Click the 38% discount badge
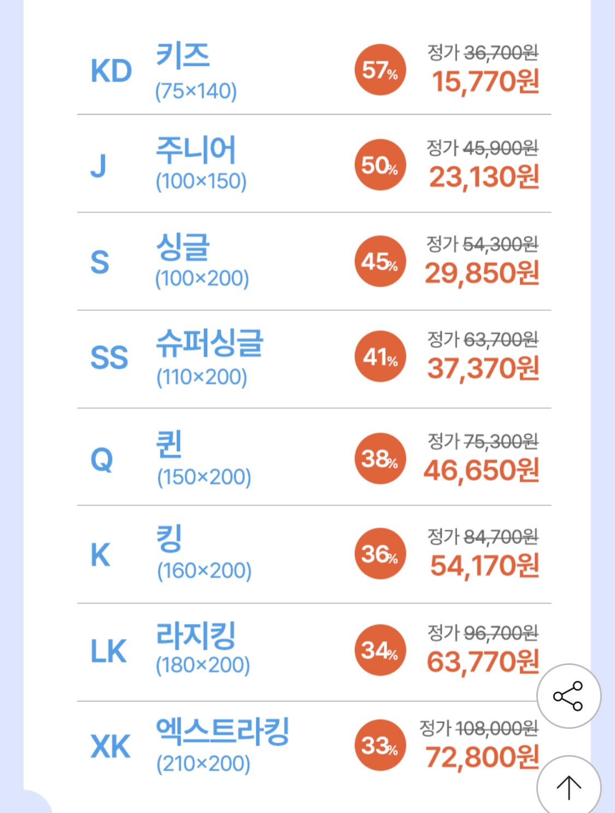The image size is (615, 813). coord(380,458)
